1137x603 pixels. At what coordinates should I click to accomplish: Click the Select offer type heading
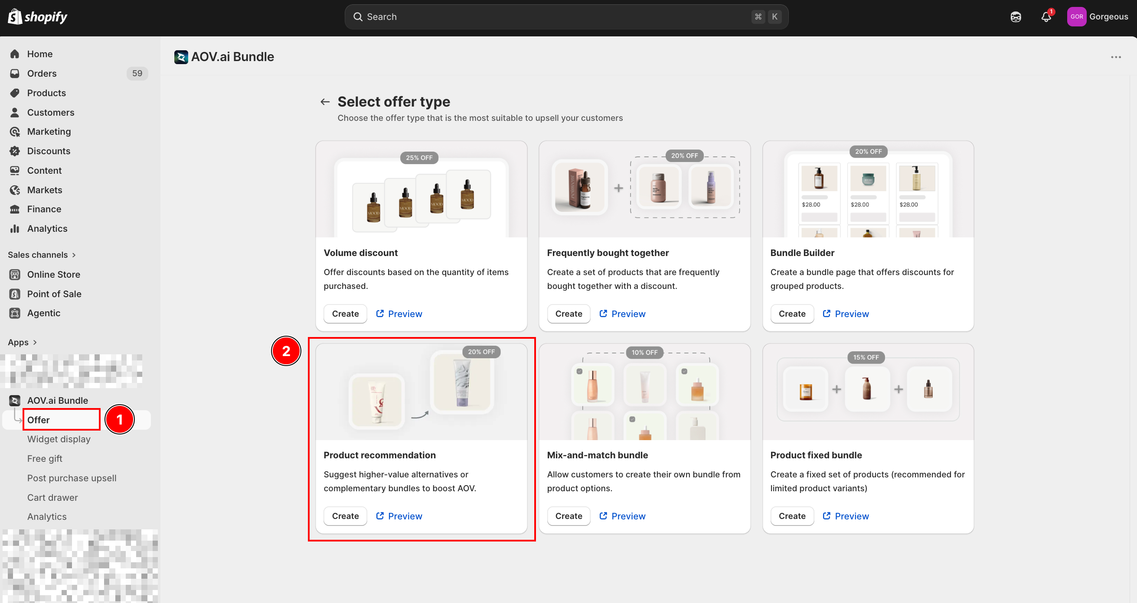point(394,102)
